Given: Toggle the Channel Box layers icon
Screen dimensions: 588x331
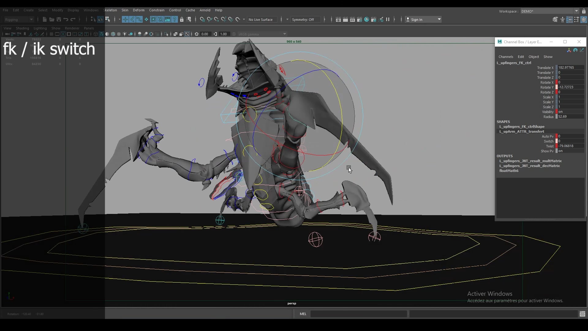Looking at the screenshot, I should coord(584,20).
